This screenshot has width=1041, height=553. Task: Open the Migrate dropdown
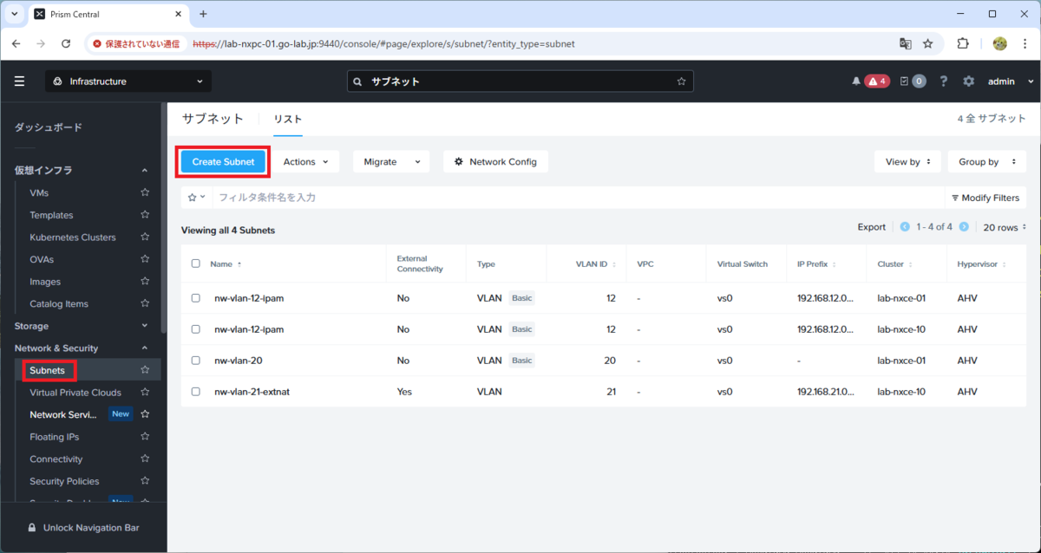pos(391,161)
